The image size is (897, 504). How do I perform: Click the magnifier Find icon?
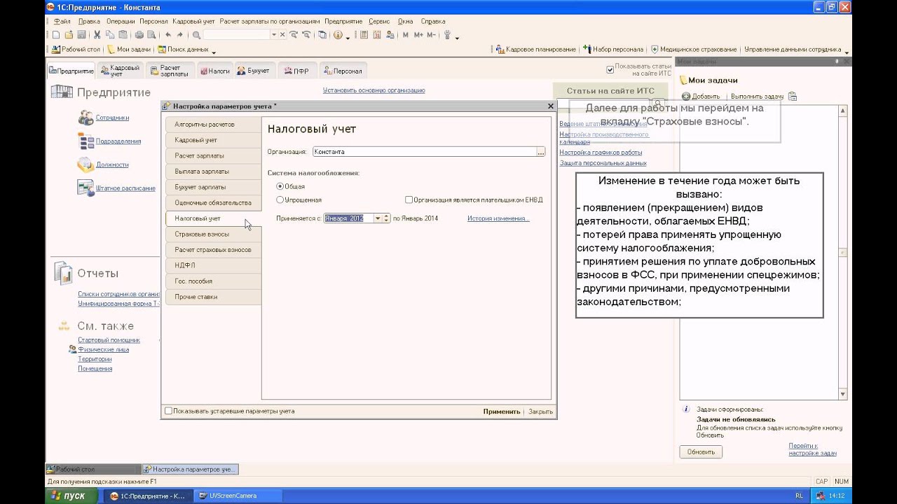coord(196,35)
